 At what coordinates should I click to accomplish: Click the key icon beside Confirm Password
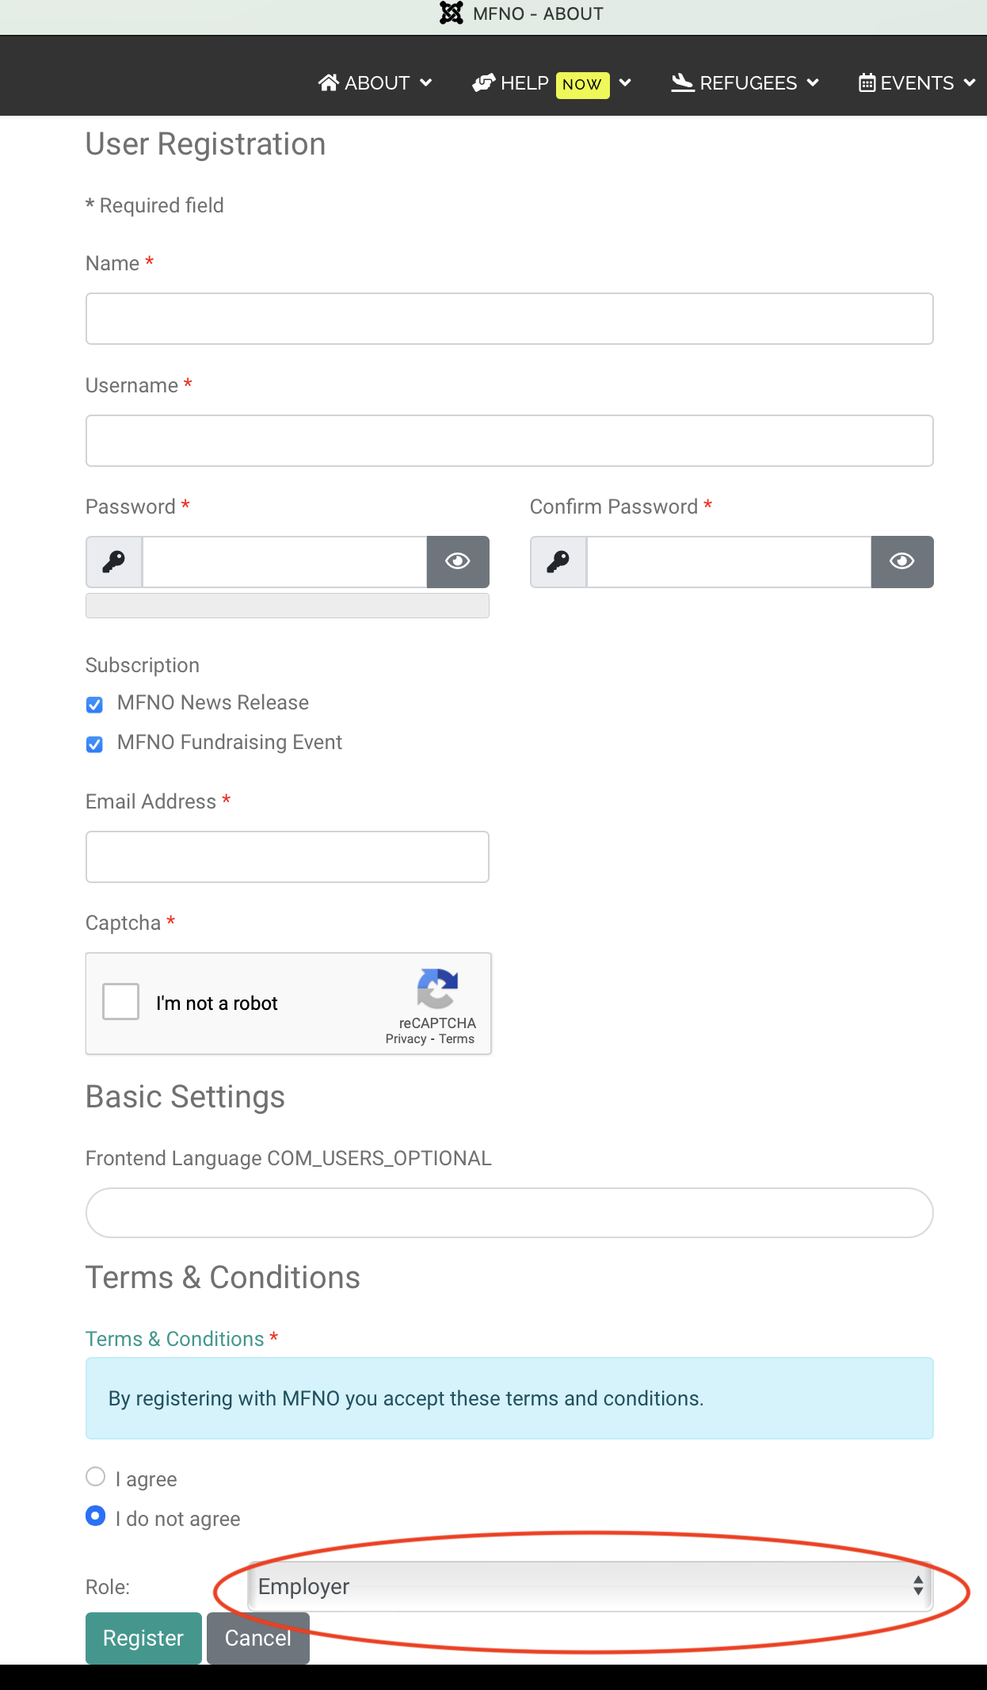pyautogui.click(x=558, y=562)
